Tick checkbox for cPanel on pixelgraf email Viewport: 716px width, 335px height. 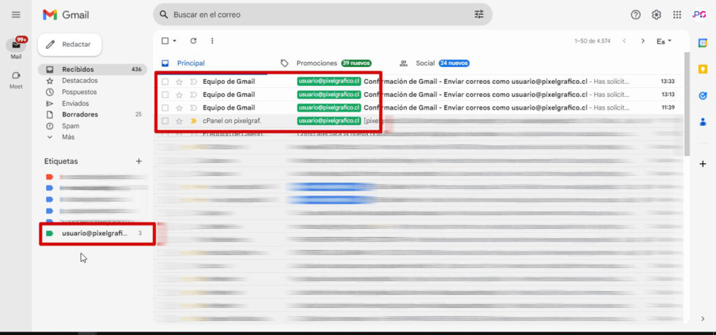(165, 121)
